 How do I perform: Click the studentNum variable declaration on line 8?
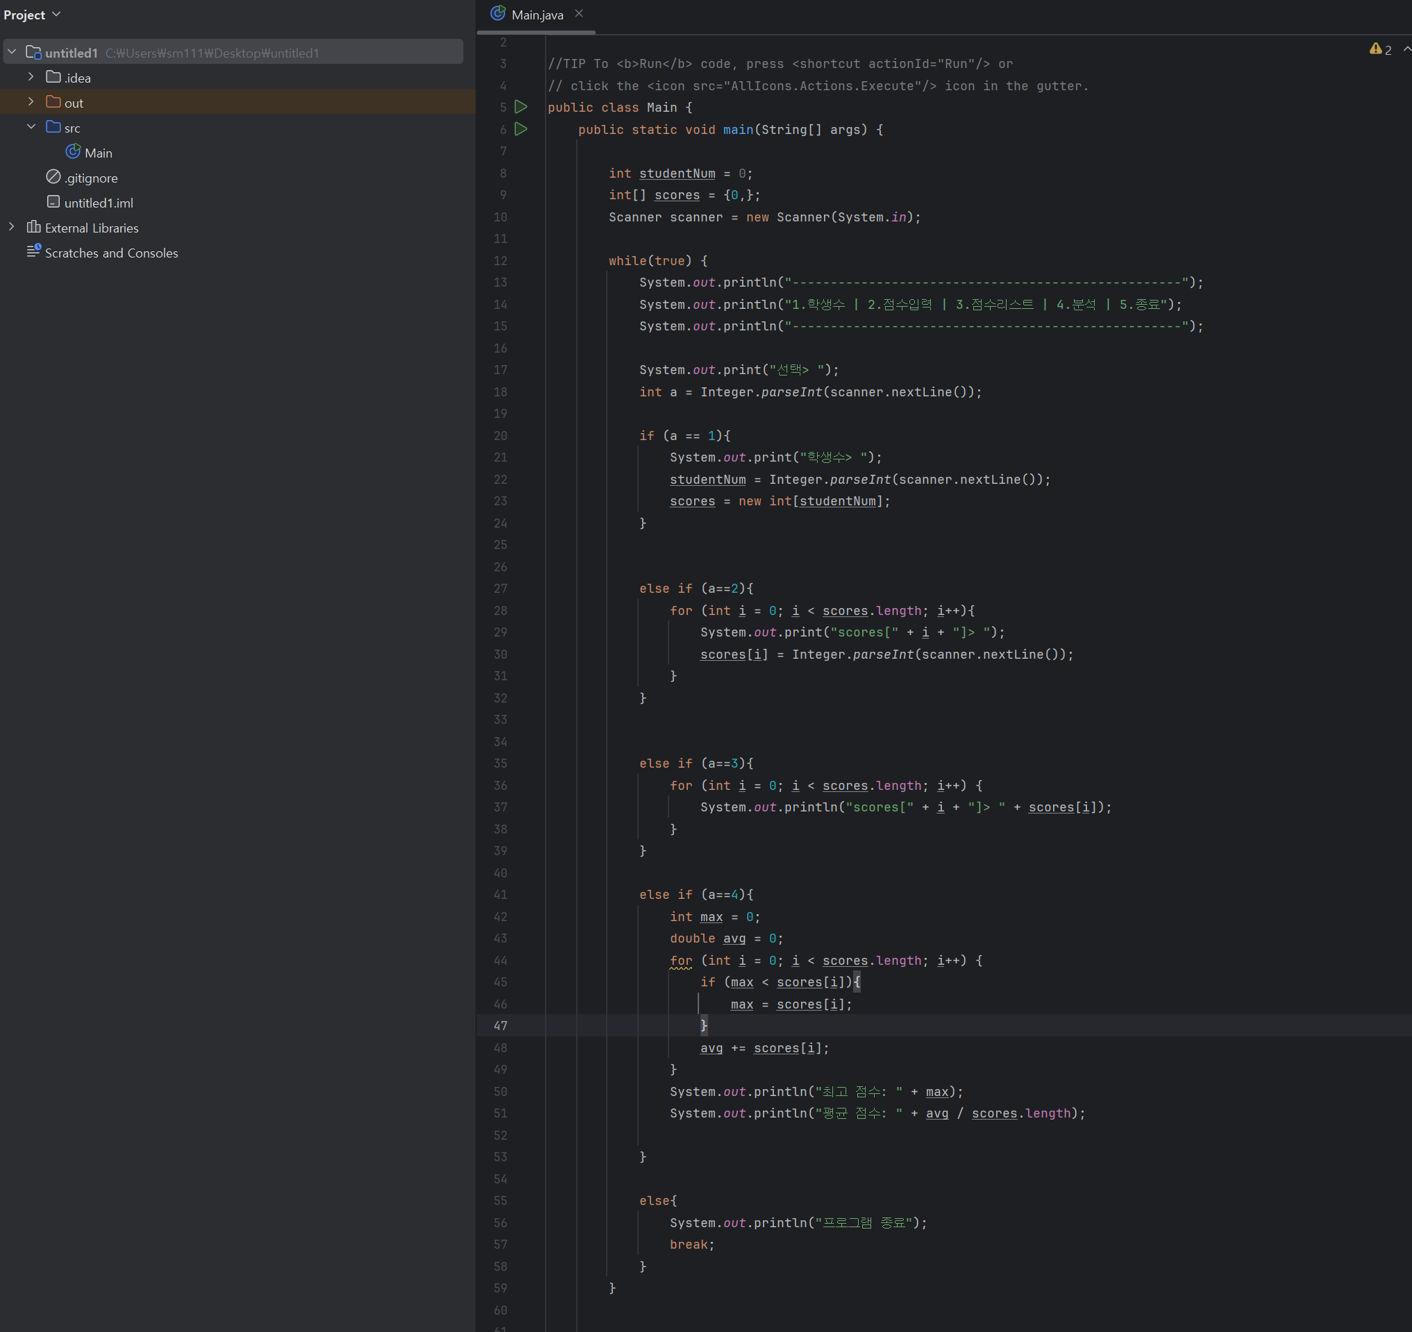click(x=676, y=174)
